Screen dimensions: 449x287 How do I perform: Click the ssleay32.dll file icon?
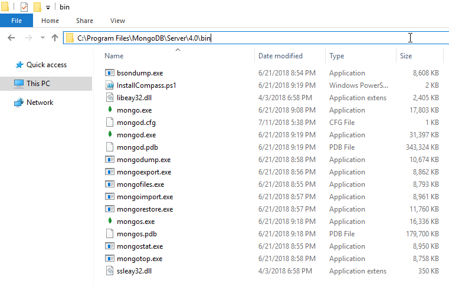click(x=110, y=270)
